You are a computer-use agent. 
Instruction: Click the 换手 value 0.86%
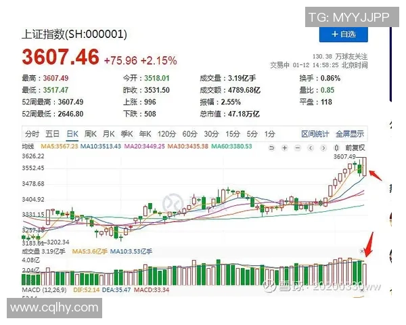[330, 78]
